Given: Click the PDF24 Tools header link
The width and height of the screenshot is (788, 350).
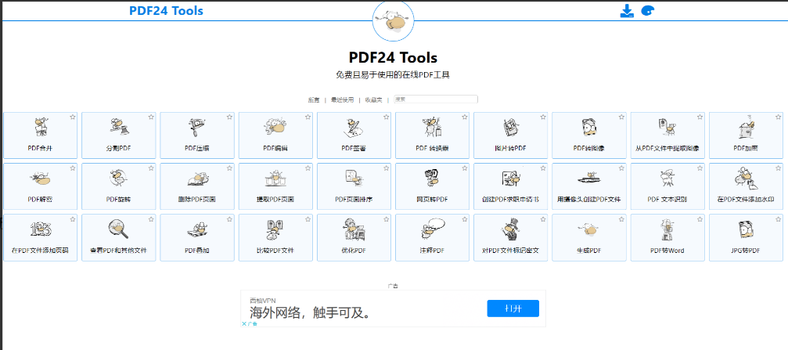Looking at the screenshot, I should [167, 10].
